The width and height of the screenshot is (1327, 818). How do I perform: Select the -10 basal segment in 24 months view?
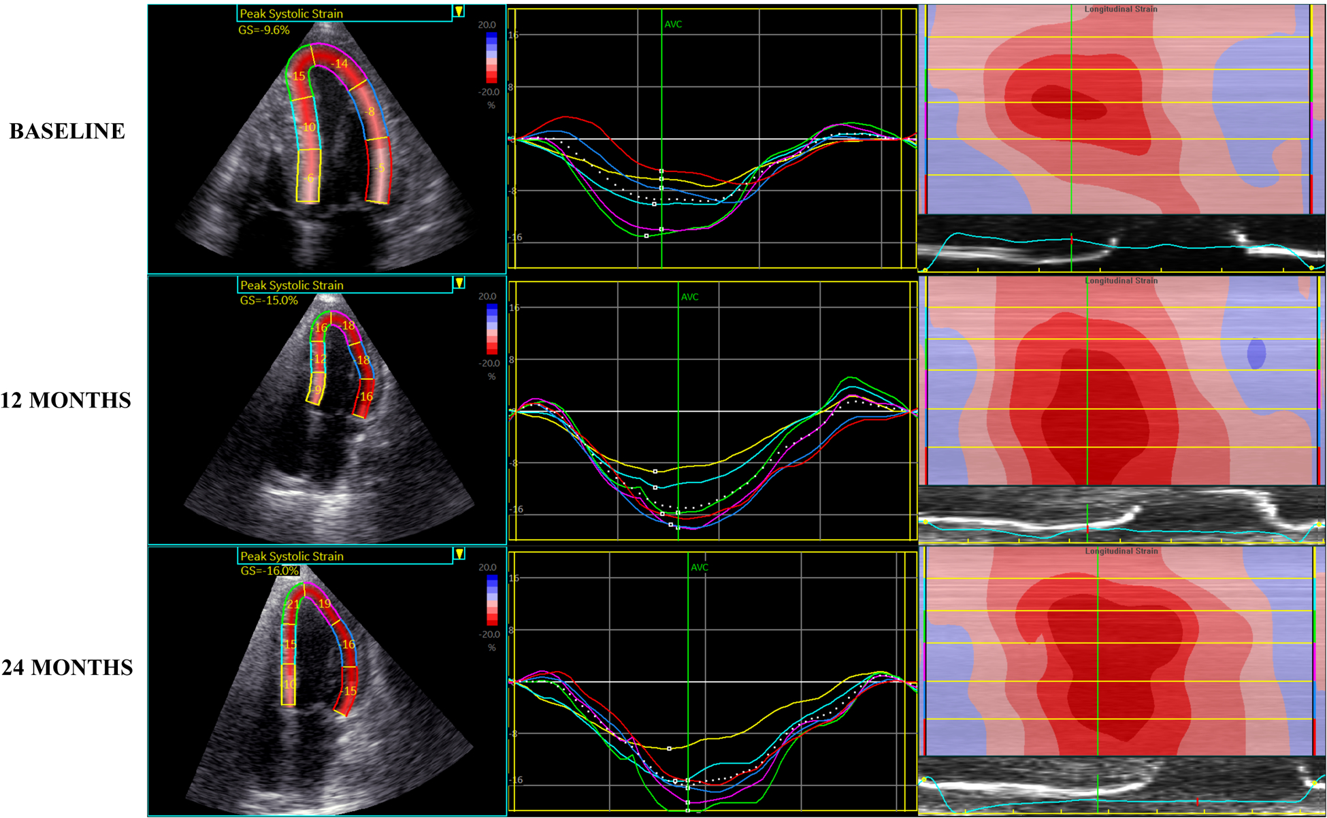coord(289,685)
